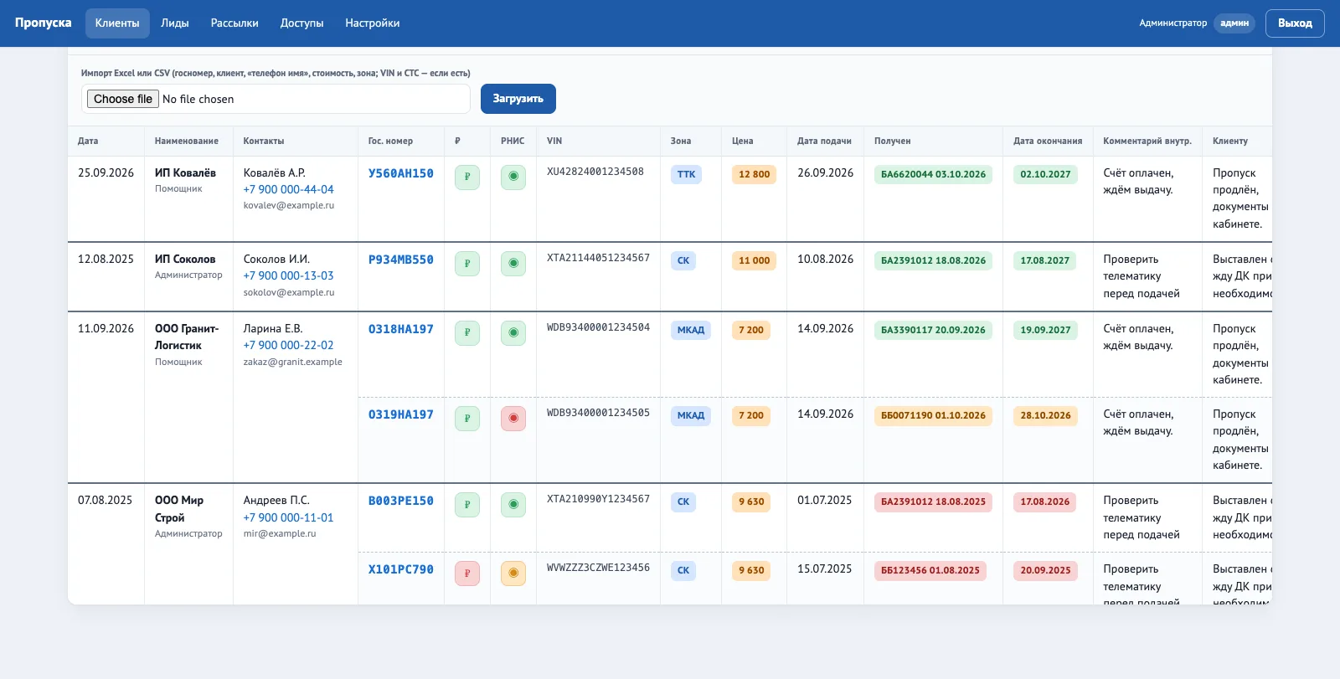This screenshot has height=679, width=1340.
Task: Click VIN WVWZZZ3CZWE123456
Action: click(x=598, y=568)
